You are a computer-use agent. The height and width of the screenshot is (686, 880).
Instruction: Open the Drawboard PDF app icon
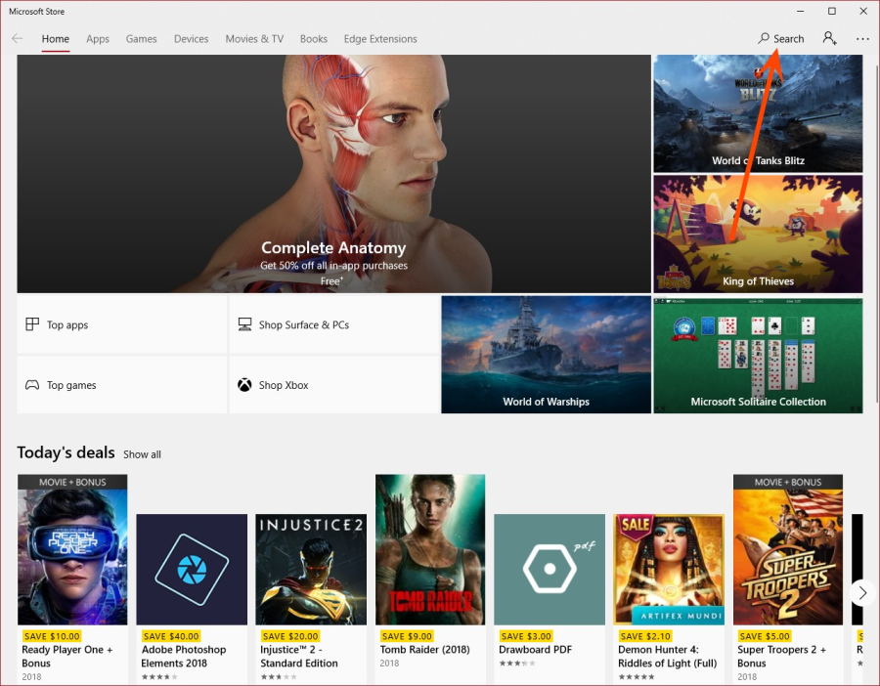(550, 570)
